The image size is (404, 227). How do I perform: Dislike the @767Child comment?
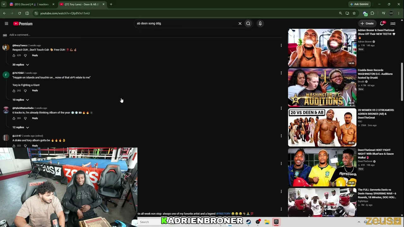(25, 91)
